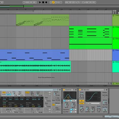The width and height of the screenshot is (119, 119).
Task: Select the teal audio waveform clip
Action: click(x=35, y=67)
